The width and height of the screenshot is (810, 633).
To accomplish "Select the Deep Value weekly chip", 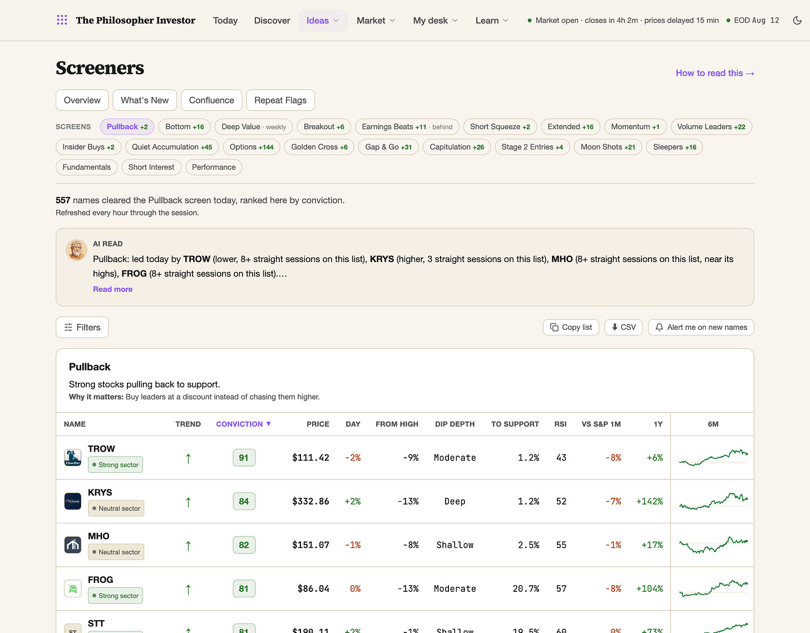I will (254, 127).
